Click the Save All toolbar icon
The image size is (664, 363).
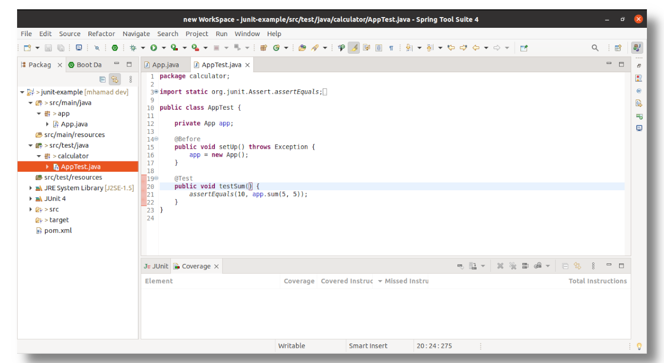coord(61,48)
